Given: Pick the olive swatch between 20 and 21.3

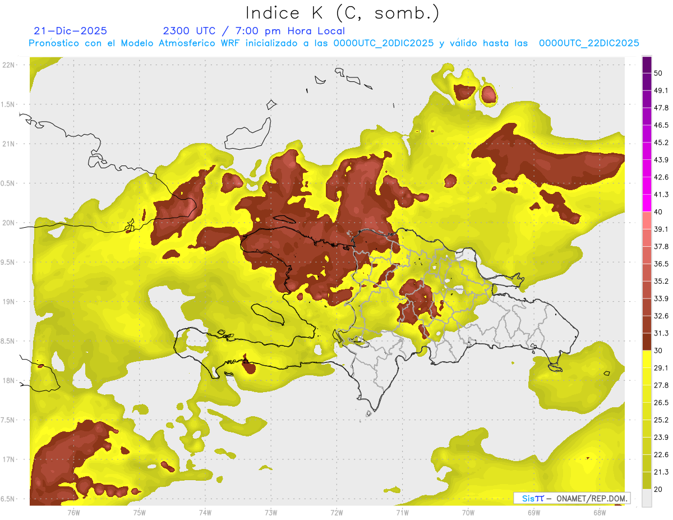Looking at the screenshot, I should [647, 480].
